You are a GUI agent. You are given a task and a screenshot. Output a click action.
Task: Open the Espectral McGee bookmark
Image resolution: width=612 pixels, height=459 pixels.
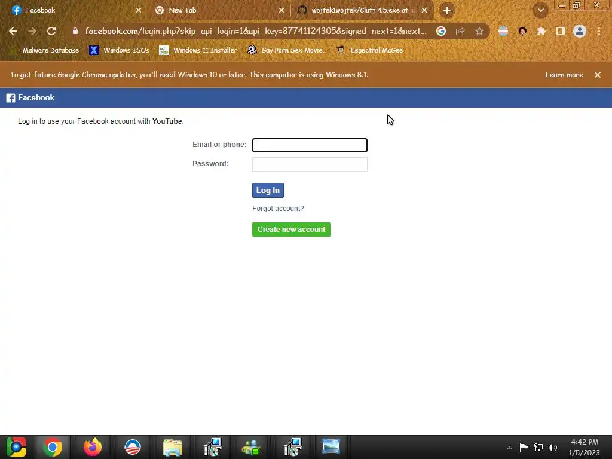370,50
